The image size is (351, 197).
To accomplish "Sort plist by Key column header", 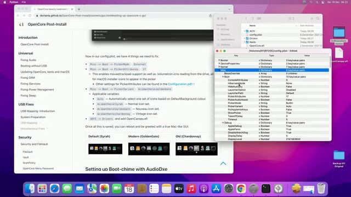I will pos(236,56).
